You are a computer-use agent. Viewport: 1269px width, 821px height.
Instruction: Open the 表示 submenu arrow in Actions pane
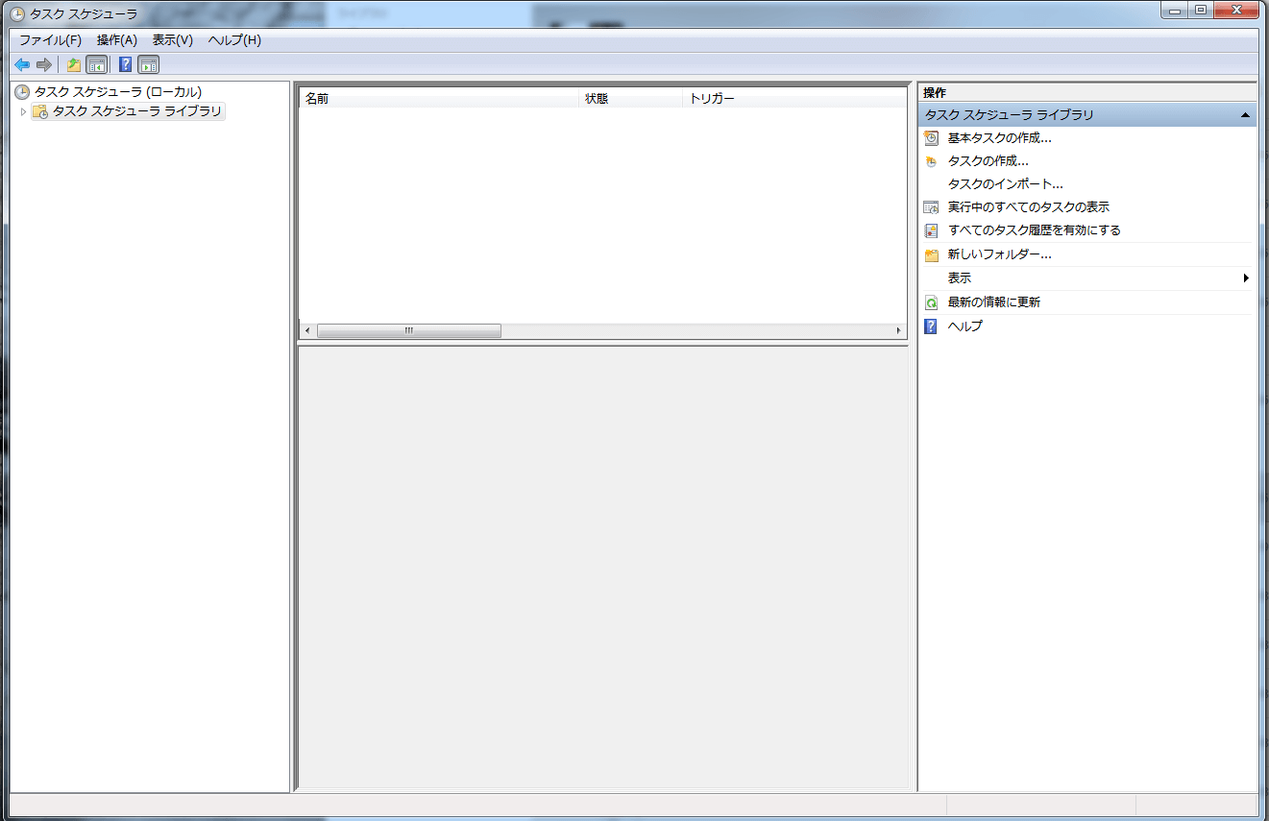pos(1246,278)
